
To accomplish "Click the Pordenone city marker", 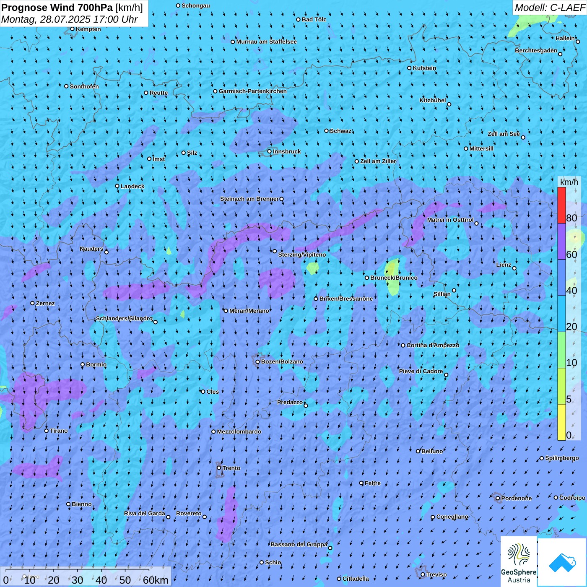I will [x=498, y=498].
